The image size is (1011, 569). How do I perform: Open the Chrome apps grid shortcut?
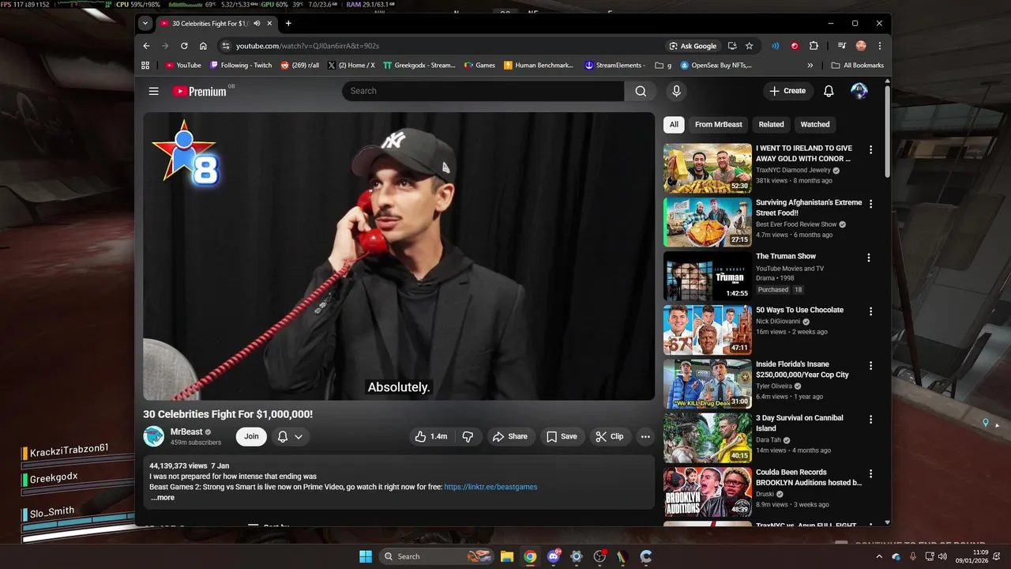(x=145, y=66)
